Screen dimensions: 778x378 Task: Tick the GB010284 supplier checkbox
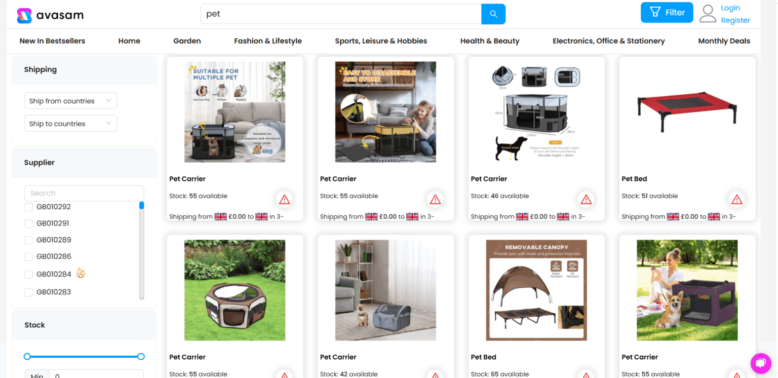tap(29, 275)
